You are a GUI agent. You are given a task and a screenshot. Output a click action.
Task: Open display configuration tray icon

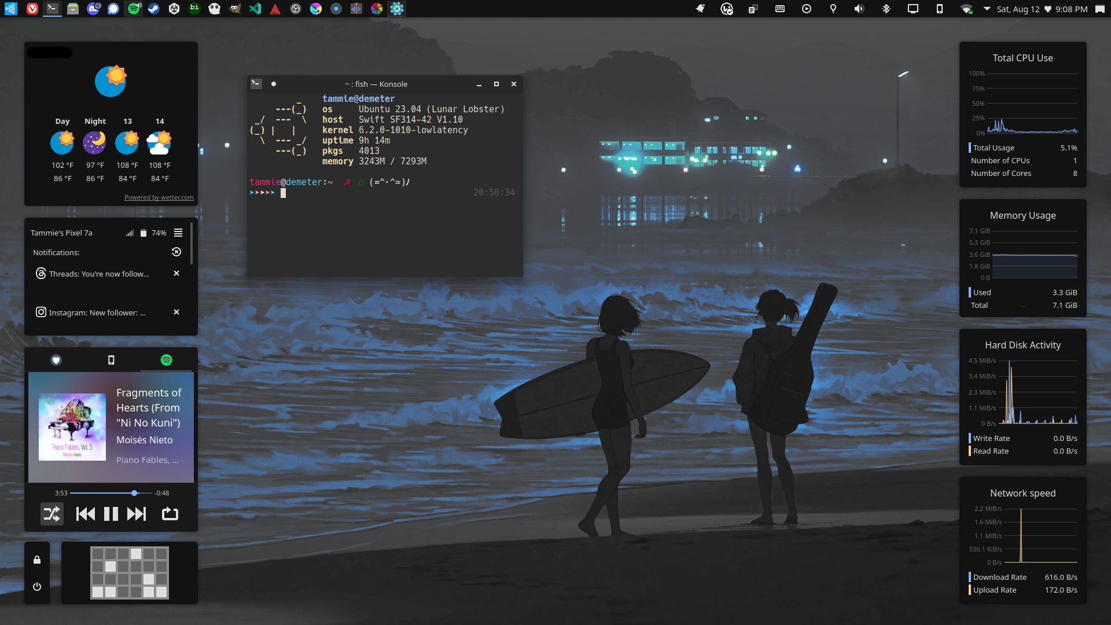[913, 9]
